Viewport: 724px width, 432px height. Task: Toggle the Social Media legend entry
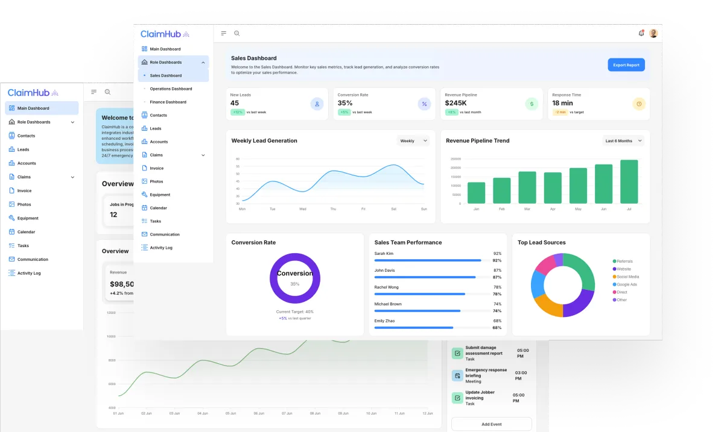[x=626, y=277]
